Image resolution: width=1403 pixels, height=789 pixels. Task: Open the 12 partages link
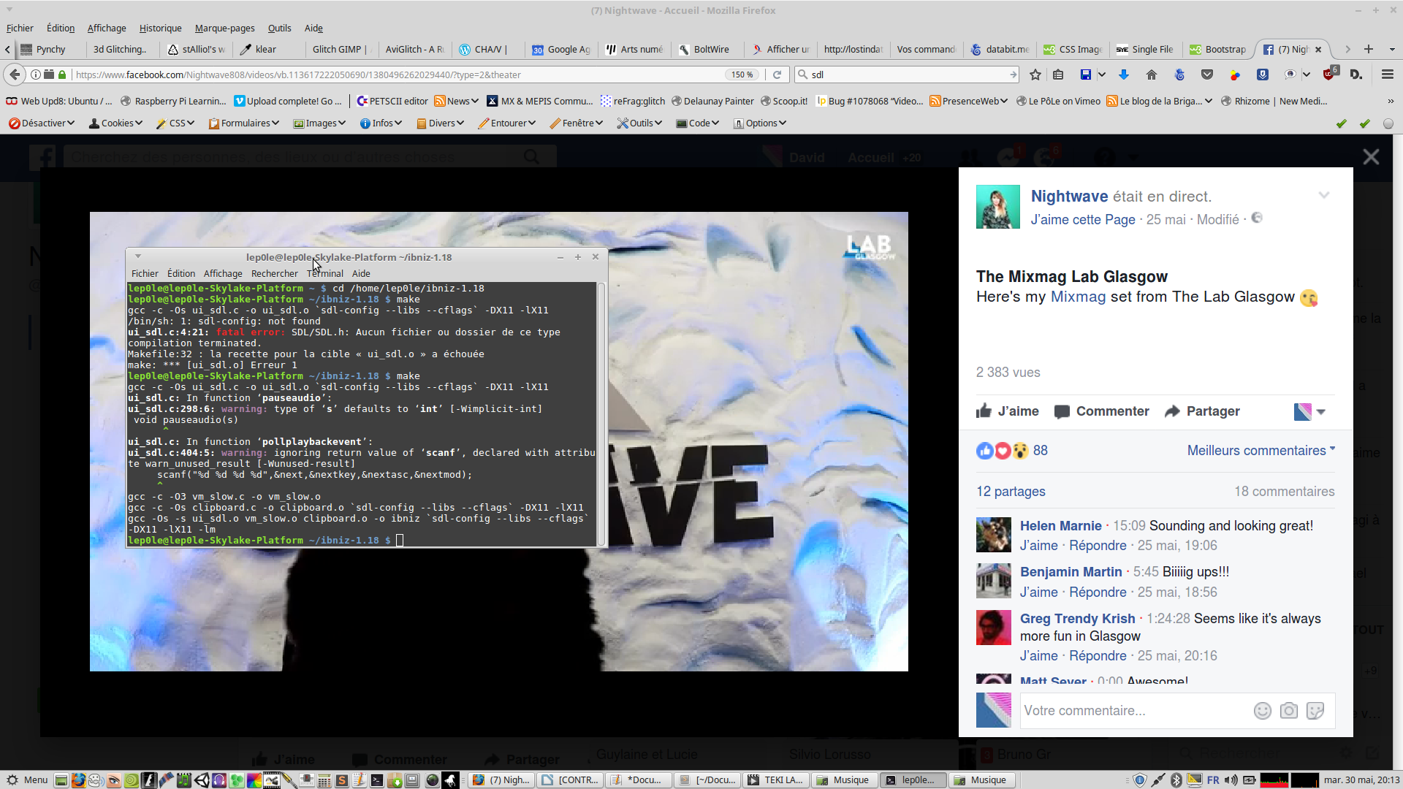[1011, 492]
